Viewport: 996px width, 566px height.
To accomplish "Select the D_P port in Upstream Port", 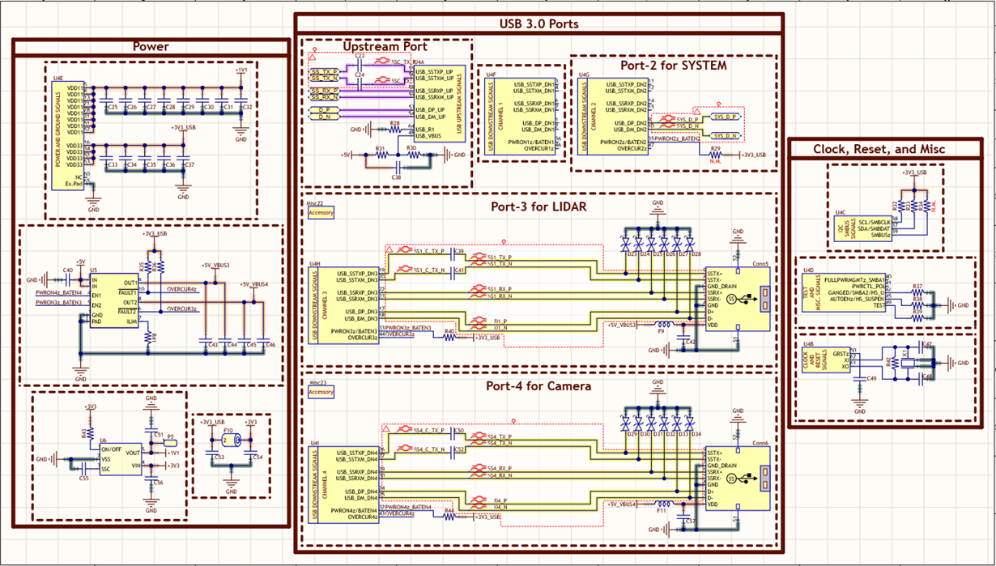I will coord(324,109).
